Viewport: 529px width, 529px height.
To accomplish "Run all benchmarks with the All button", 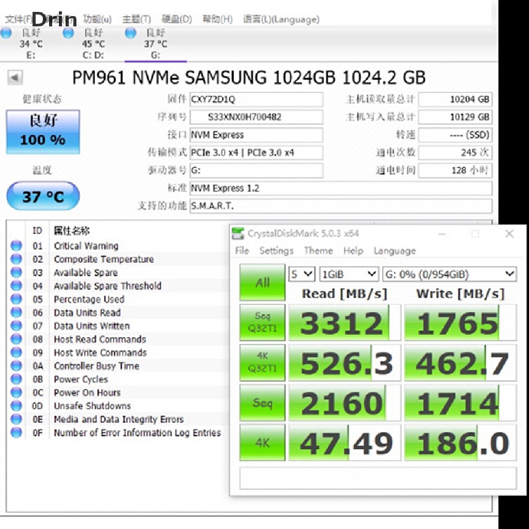I will pos(262,282).
